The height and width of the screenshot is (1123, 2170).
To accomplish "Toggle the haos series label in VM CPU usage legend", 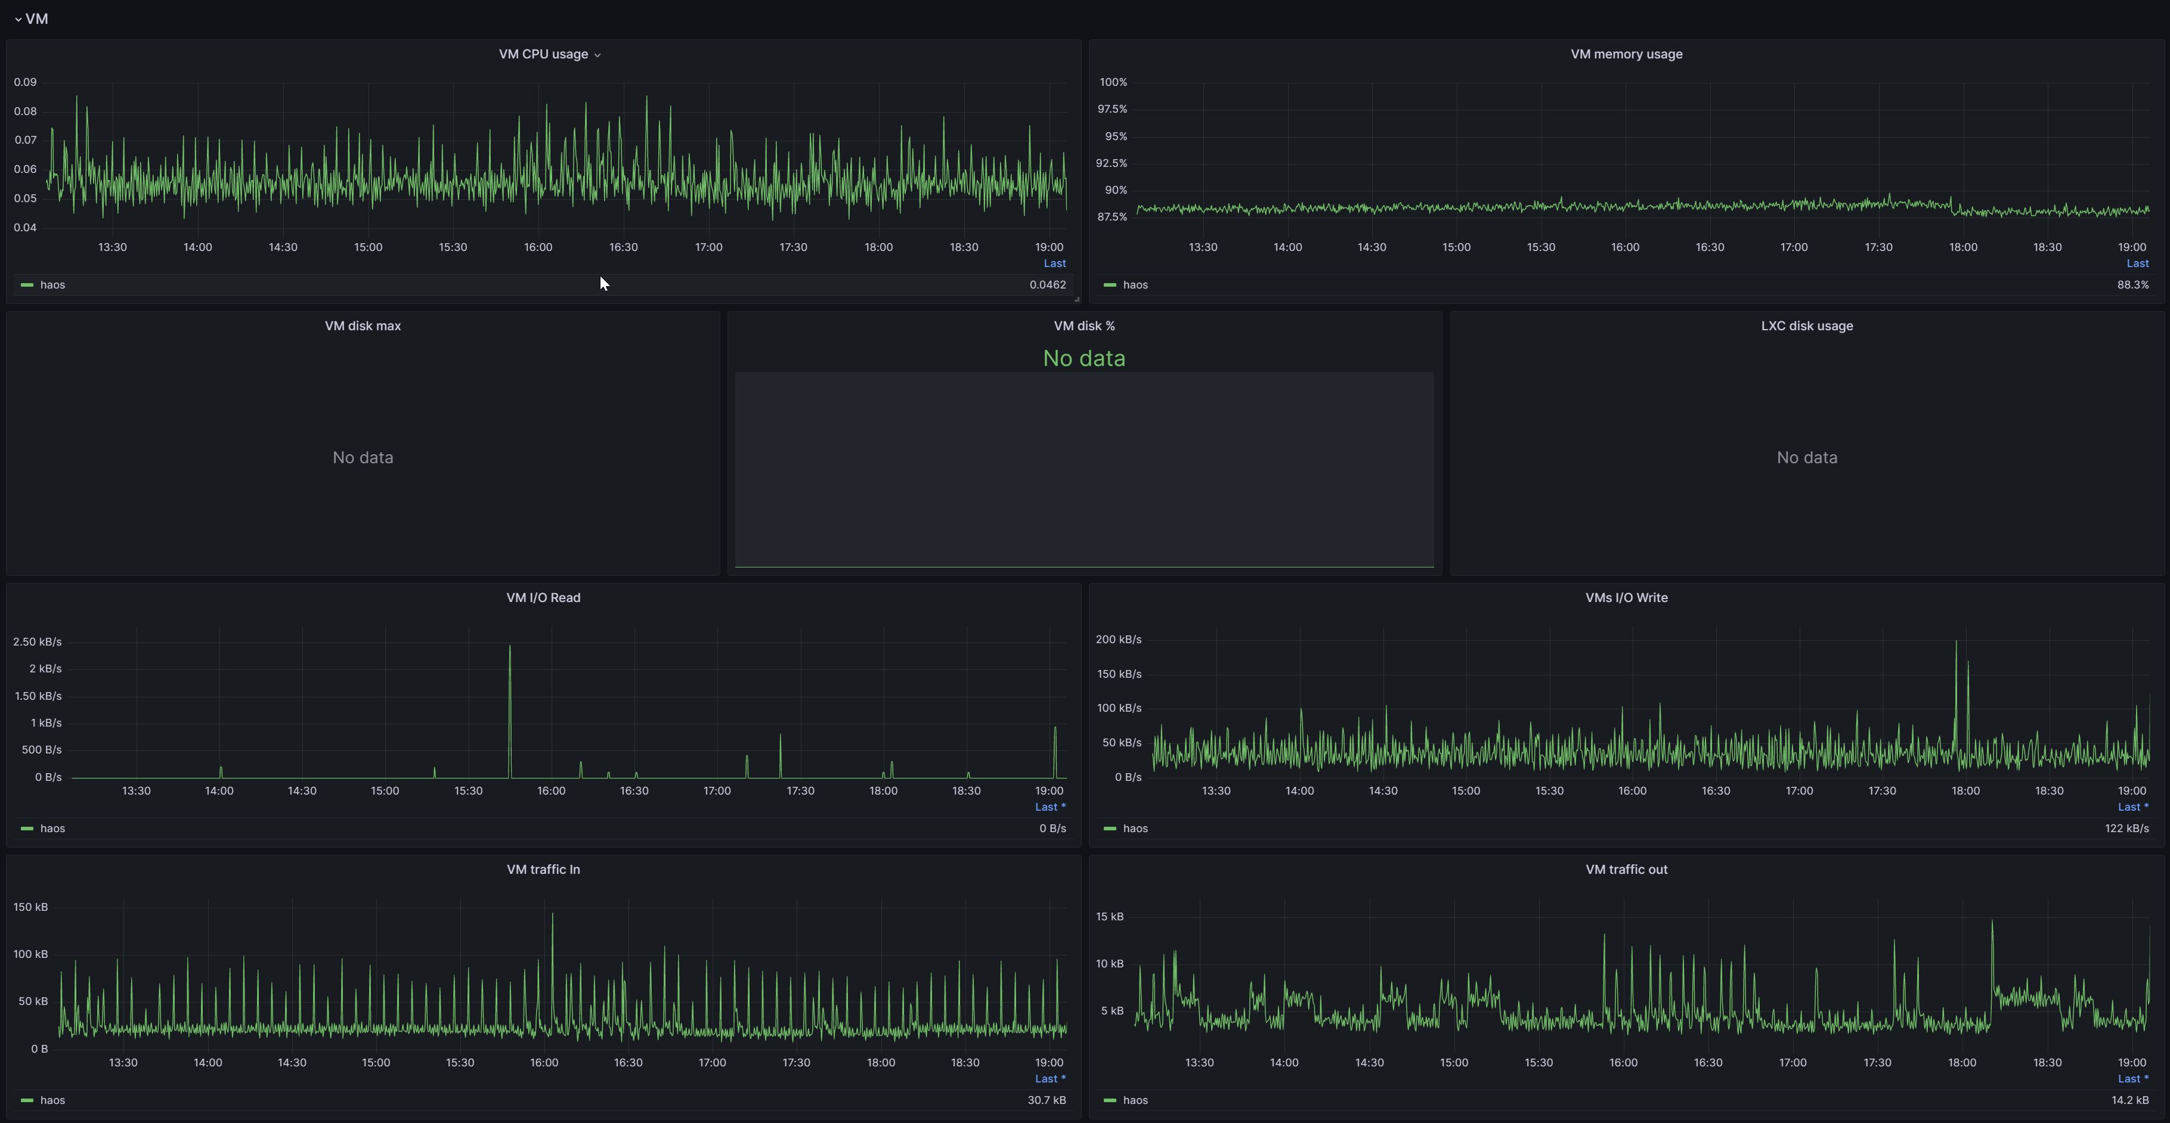I will 52,284.
